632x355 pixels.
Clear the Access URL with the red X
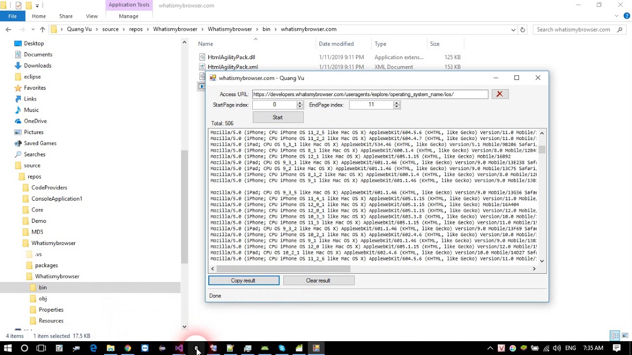(x=500, y=94)
